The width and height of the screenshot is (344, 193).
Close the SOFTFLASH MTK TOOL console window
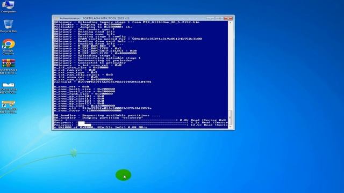tap(228, 18)
